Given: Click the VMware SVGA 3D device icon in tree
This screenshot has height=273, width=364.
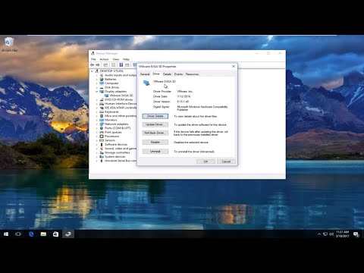Looking at the screenshot, I should pyautogui.click(x=106, y=96).
